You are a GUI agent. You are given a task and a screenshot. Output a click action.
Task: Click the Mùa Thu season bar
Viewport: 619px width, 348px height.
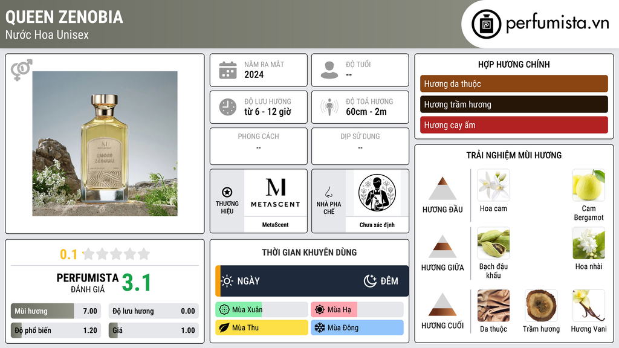coord(261,327)
